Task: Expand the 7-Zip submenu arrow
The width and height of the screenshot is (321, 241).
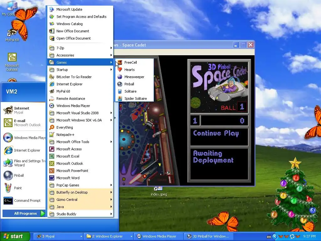Action: (x=111, y=48)
